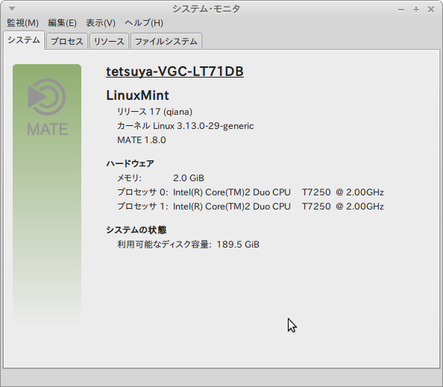Open the 表示(V) menu
Screen dimensions: 443x387
pos(101,23)
